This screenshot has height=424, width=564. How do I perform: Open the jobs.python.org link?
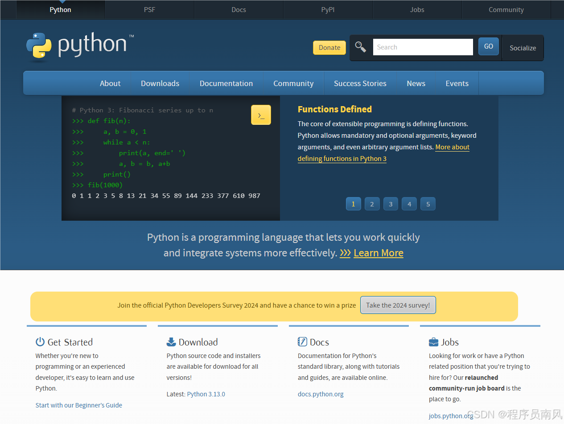(451, 416)
